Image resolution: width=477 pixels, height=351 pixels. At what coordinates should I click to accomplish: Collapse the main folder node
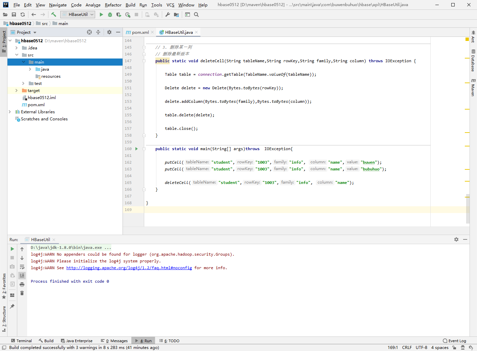click(x=23, y=62)
